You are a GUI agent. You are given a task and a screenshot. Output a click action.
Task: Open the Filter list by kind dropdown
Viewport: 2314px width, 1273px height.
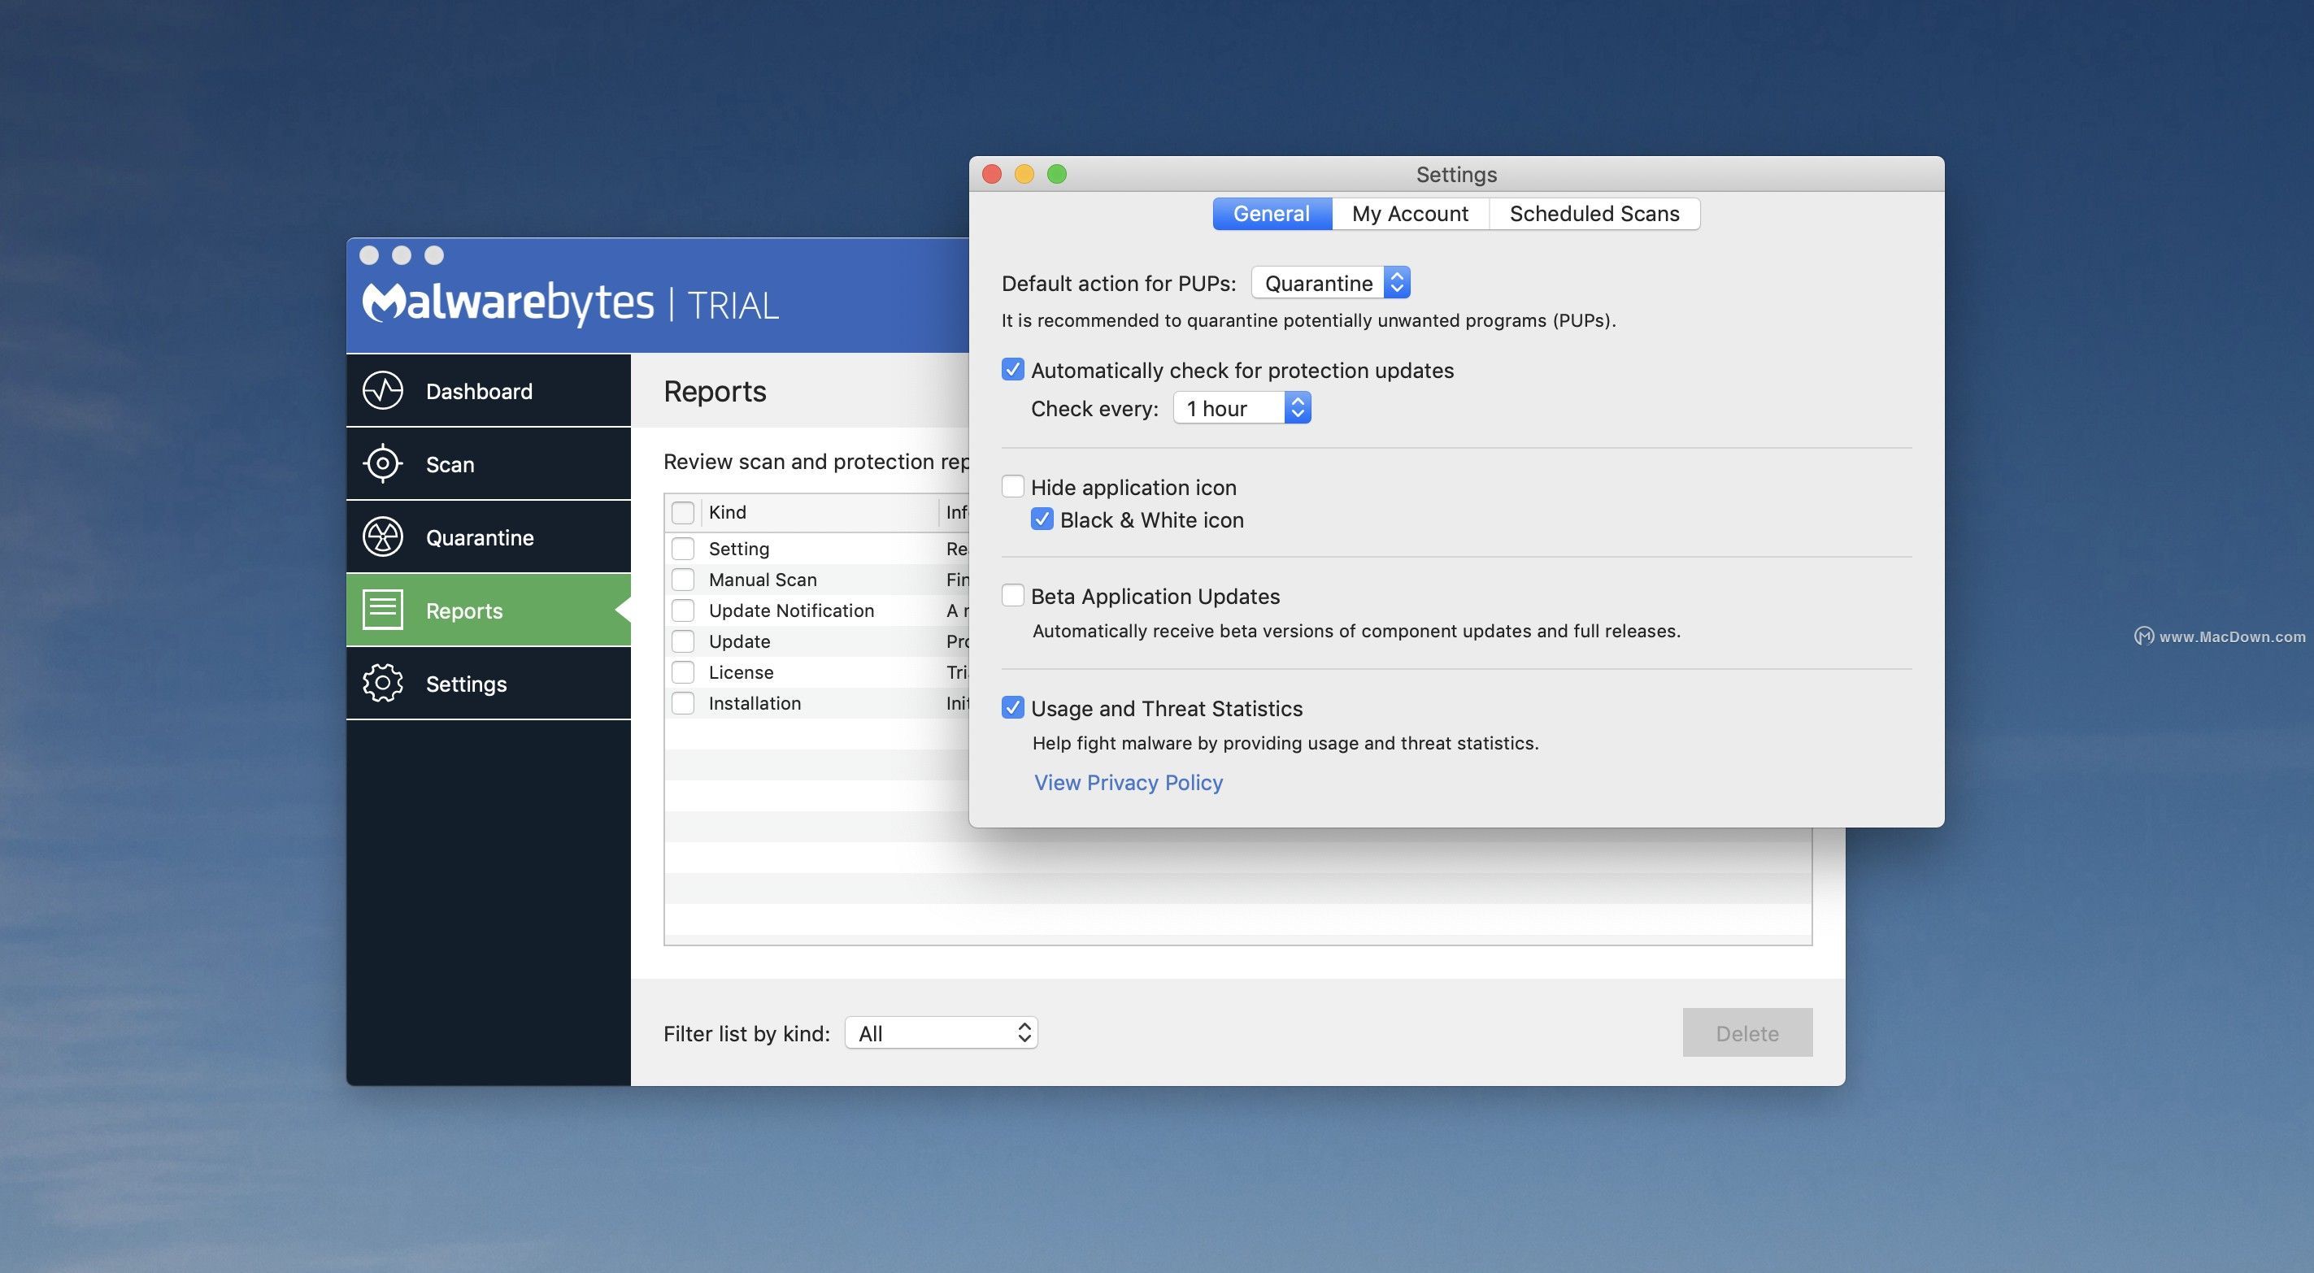(942, 1033)
